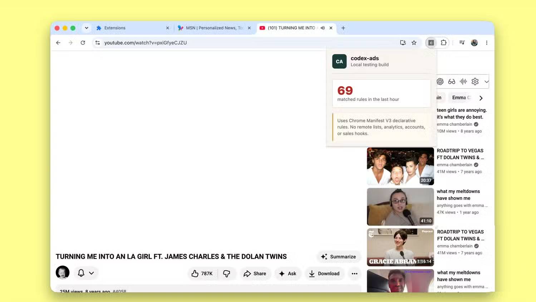Like the video with 787K thumbs up
Viewport: 536px width, 302px height.
[x=202, y=273]
